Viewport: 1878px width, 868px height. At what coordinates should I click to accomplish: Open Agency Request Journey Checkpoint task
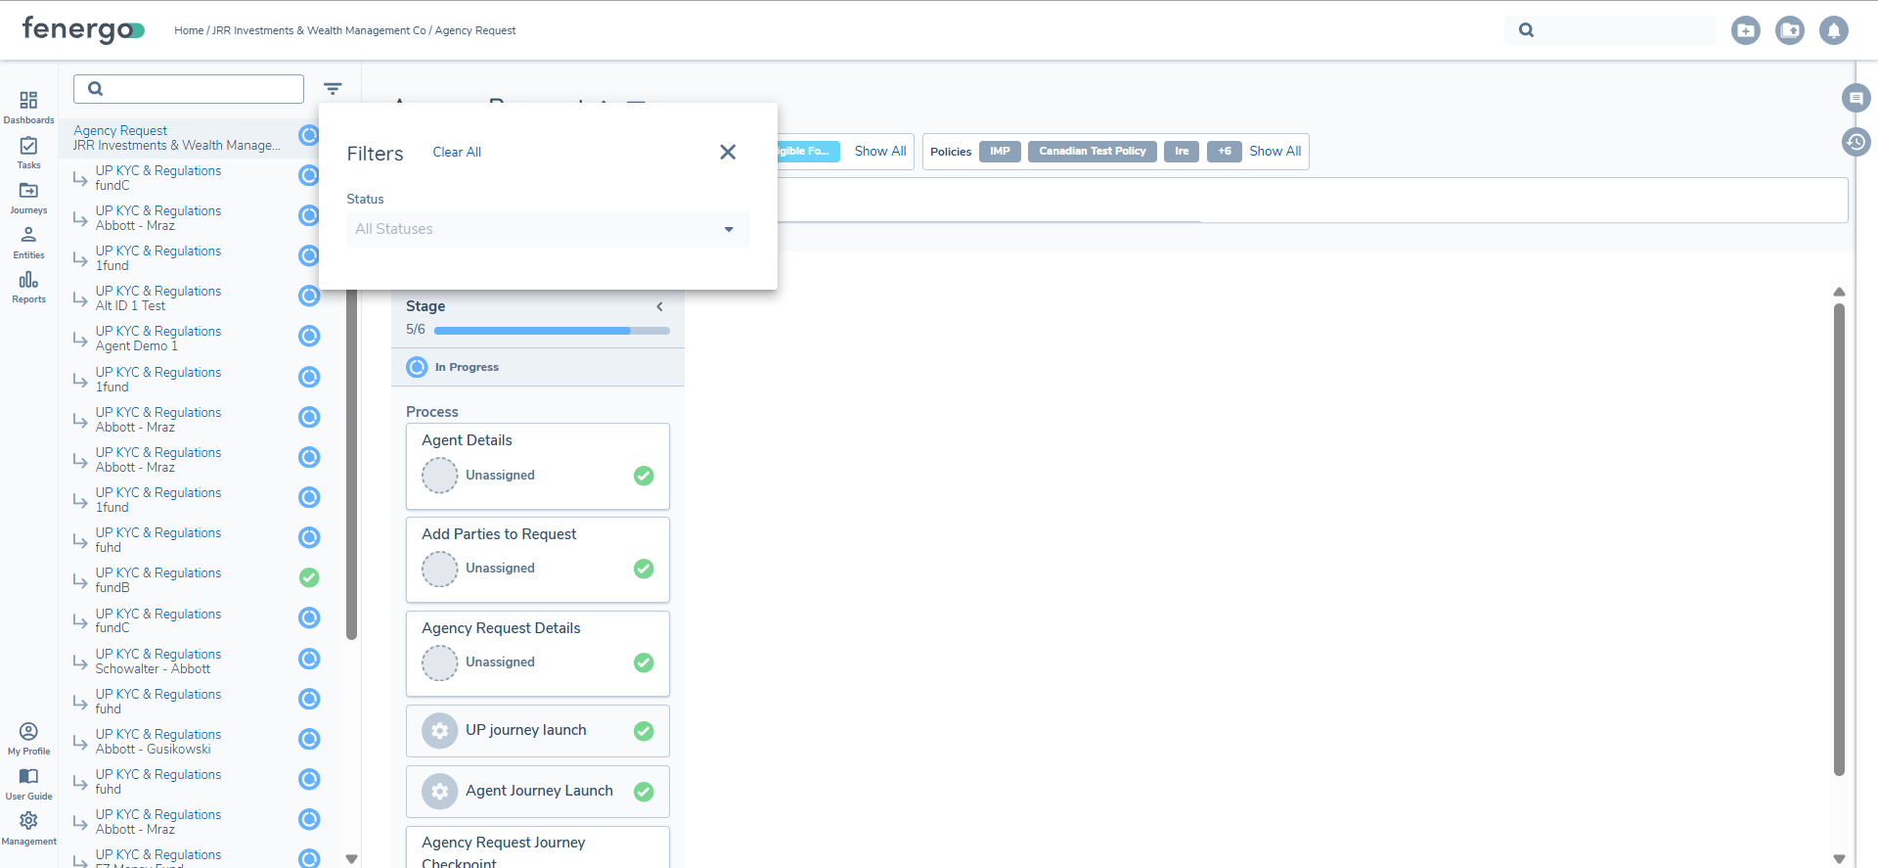pos(538,847)
